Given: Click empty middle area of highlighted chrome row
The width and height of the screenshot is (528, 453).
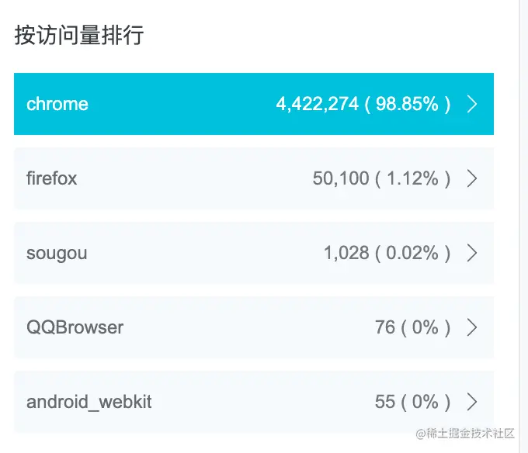Looking at the screenshot, I should click(182, 104).
